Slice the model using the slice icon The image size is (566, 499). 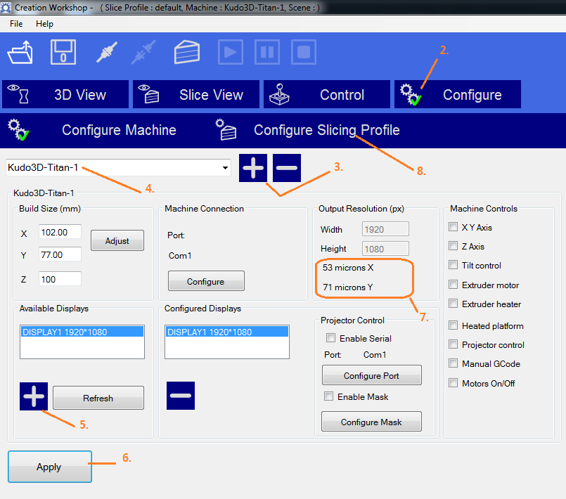pos(186,52)
